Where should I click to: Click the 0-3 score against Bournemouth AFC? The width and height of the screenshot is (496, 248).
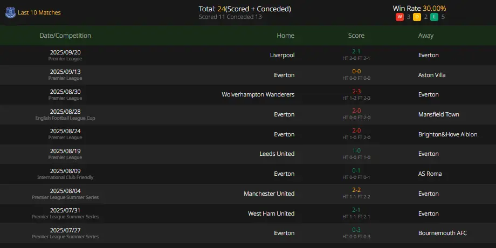coord(356,230)
